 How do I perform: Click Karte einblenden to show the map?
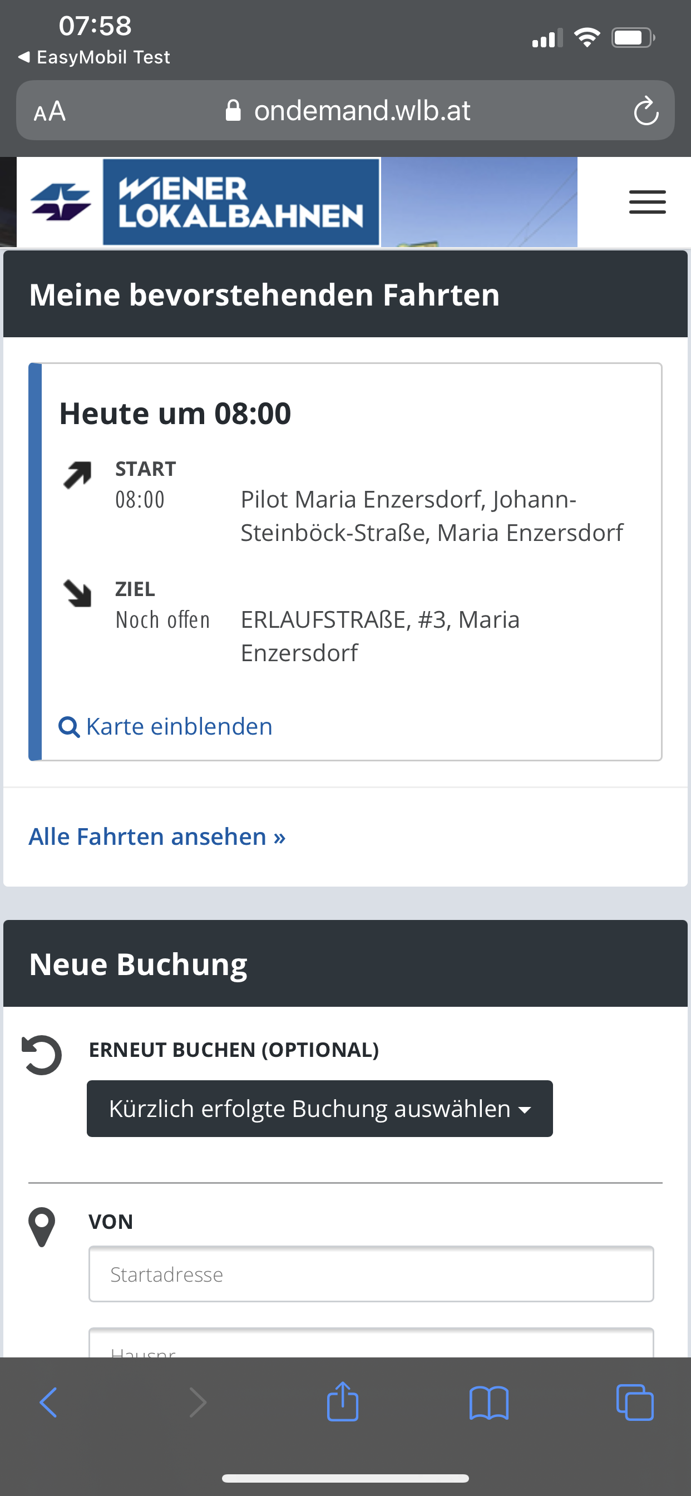point(179,726)
